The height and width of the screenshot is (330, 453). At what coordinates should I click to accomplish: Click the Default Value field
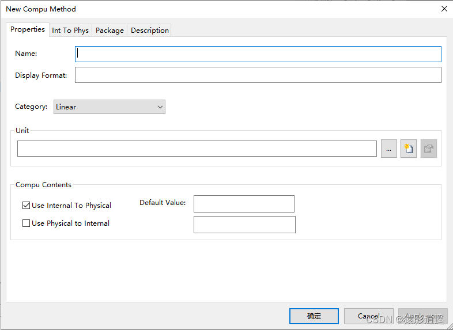click(244, 204)
